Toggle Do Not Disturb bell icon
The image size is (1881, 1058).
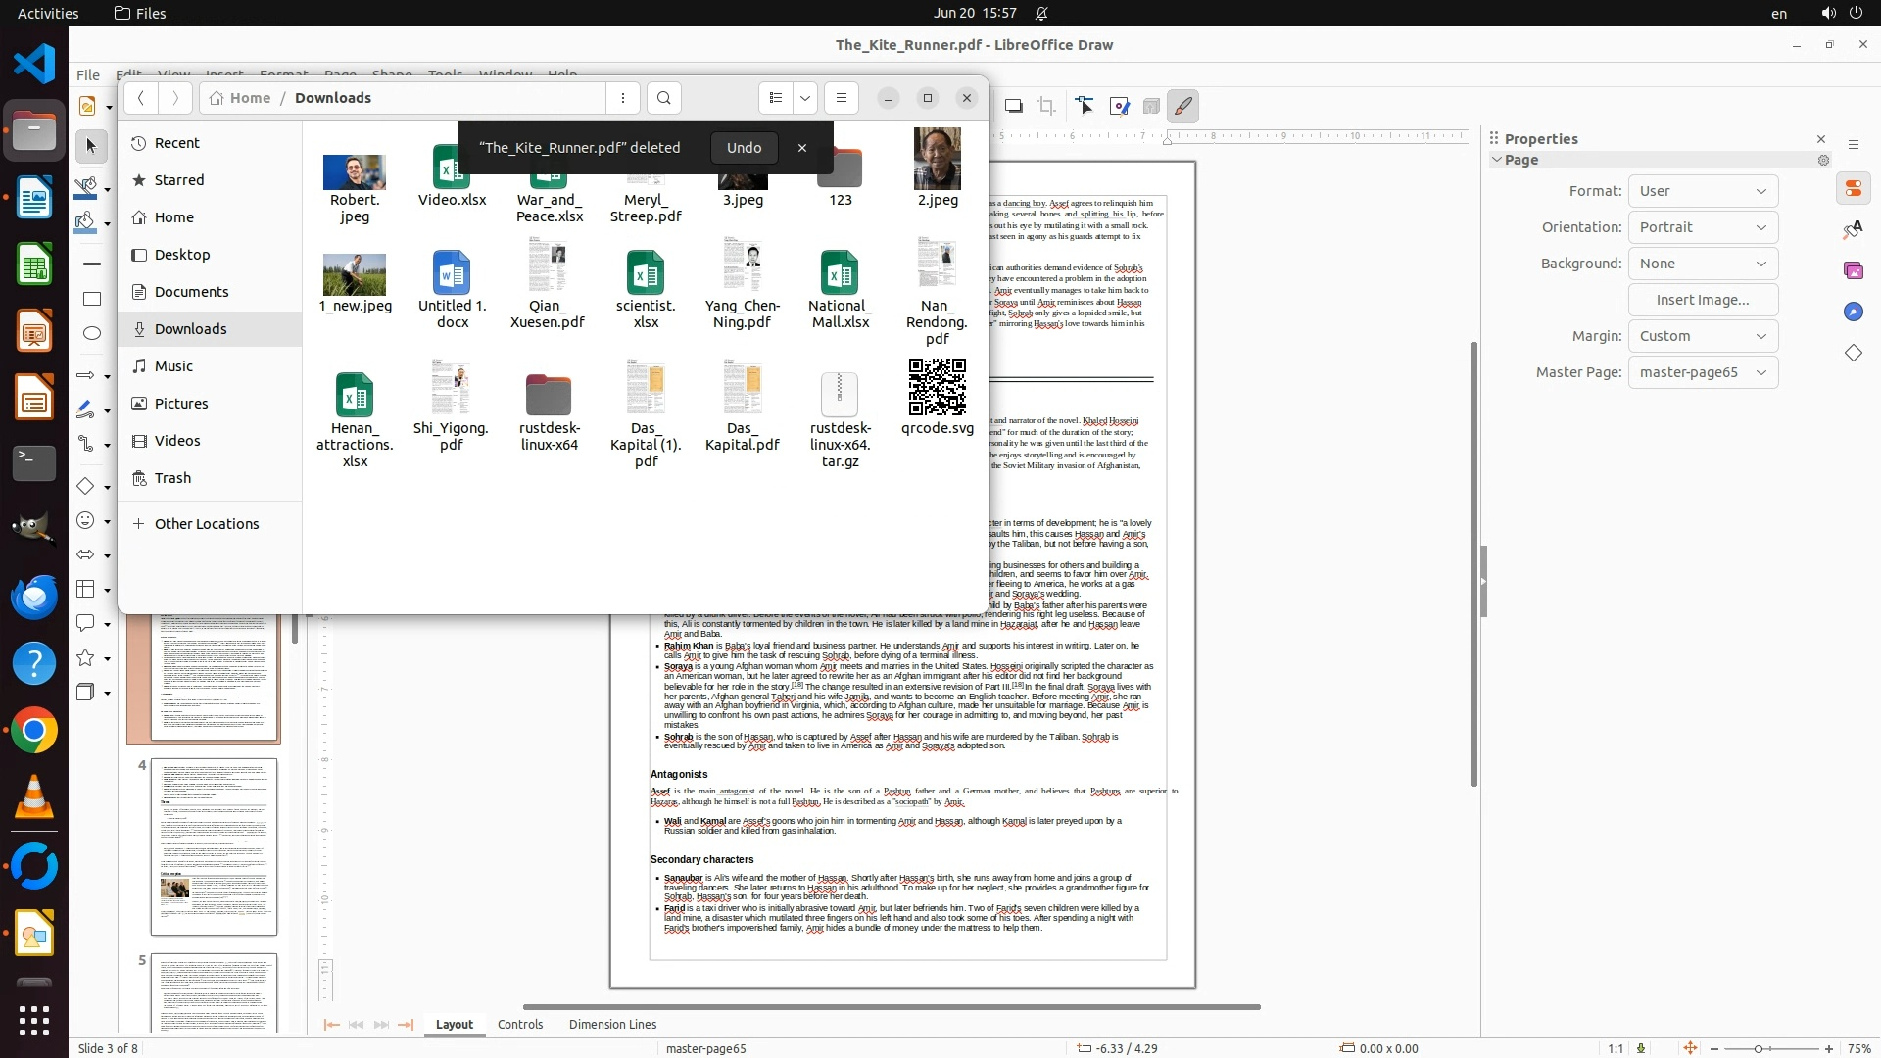[1041, 14]
